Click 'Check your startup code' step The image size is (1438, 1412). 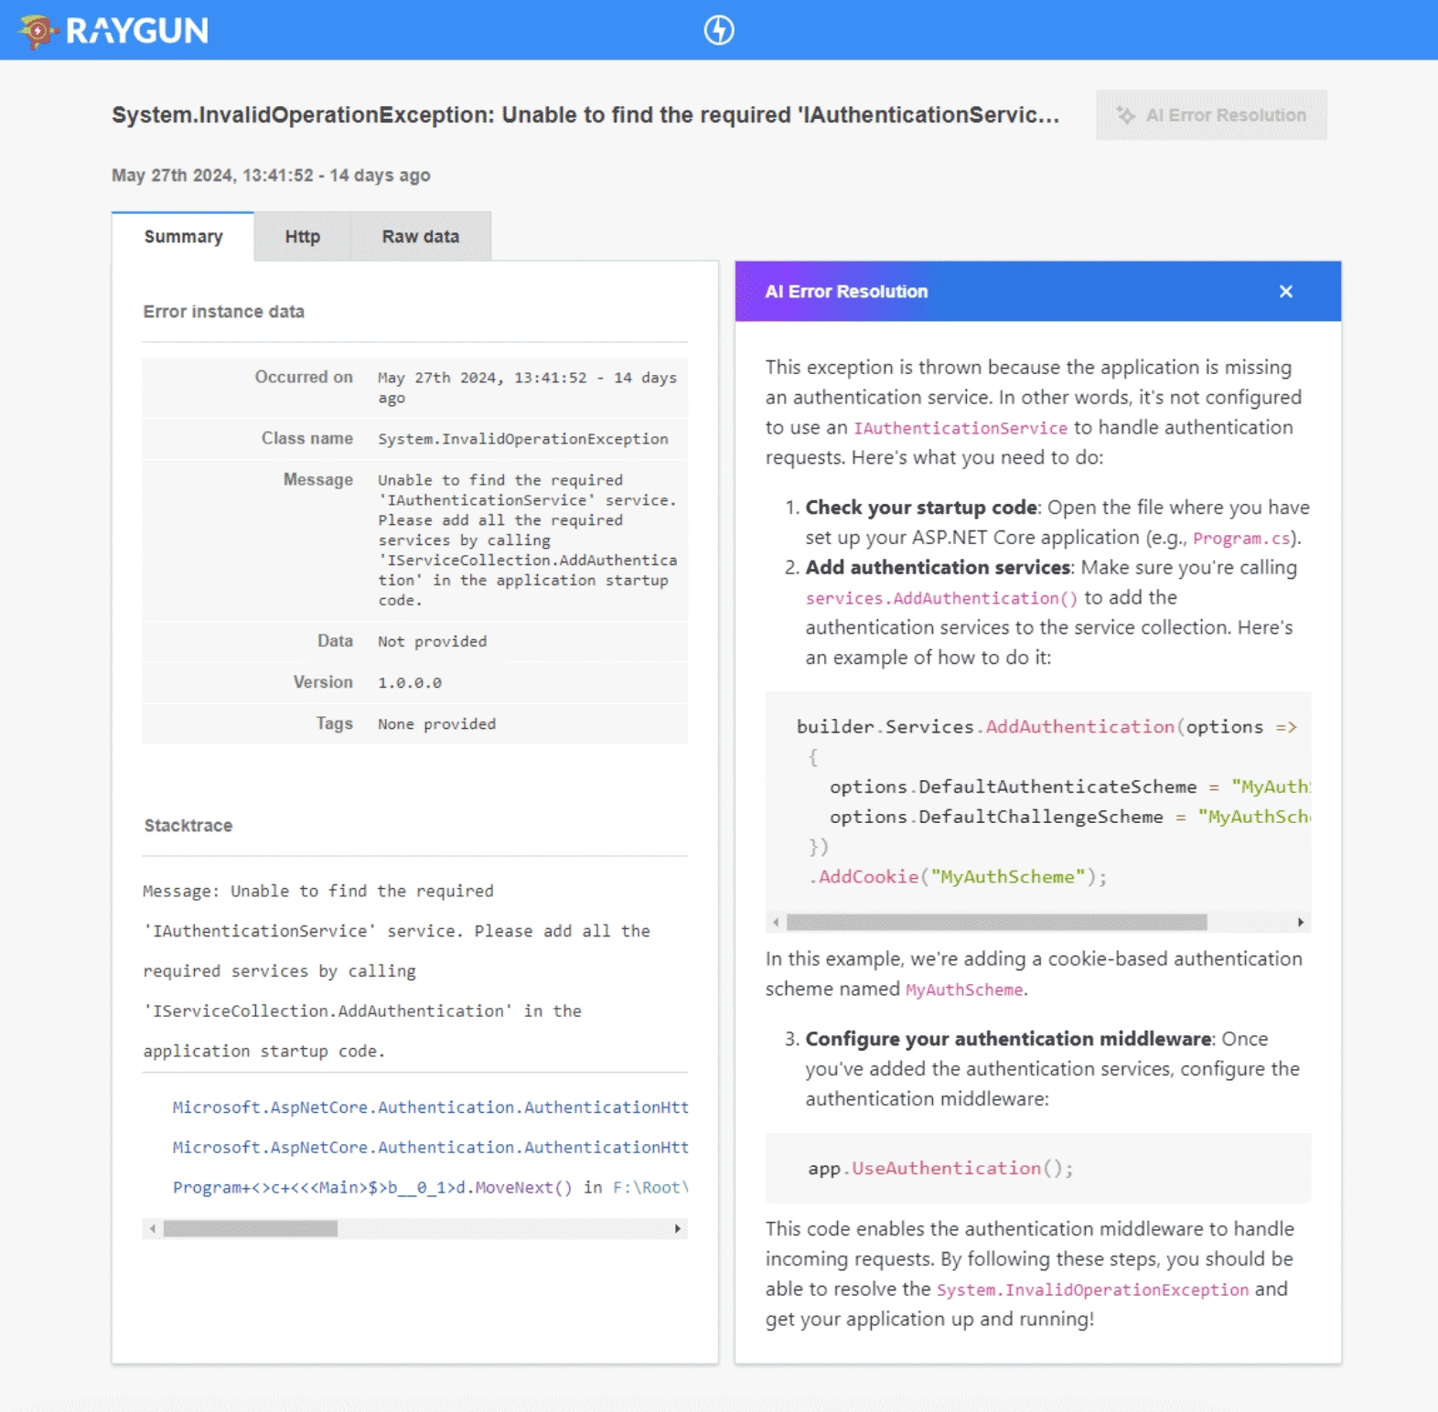(x=921, y=508)
